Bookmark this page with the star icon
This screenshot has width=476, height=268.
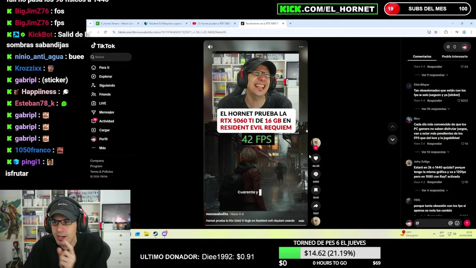(436, 32)
